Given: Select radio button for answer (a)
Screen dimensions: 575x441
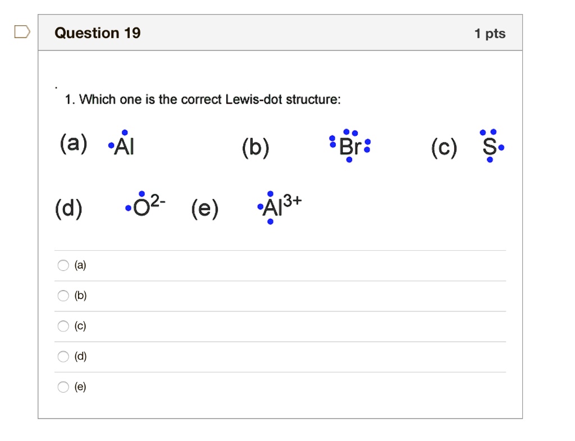Looking at the screenshot, I should point(63,265).
